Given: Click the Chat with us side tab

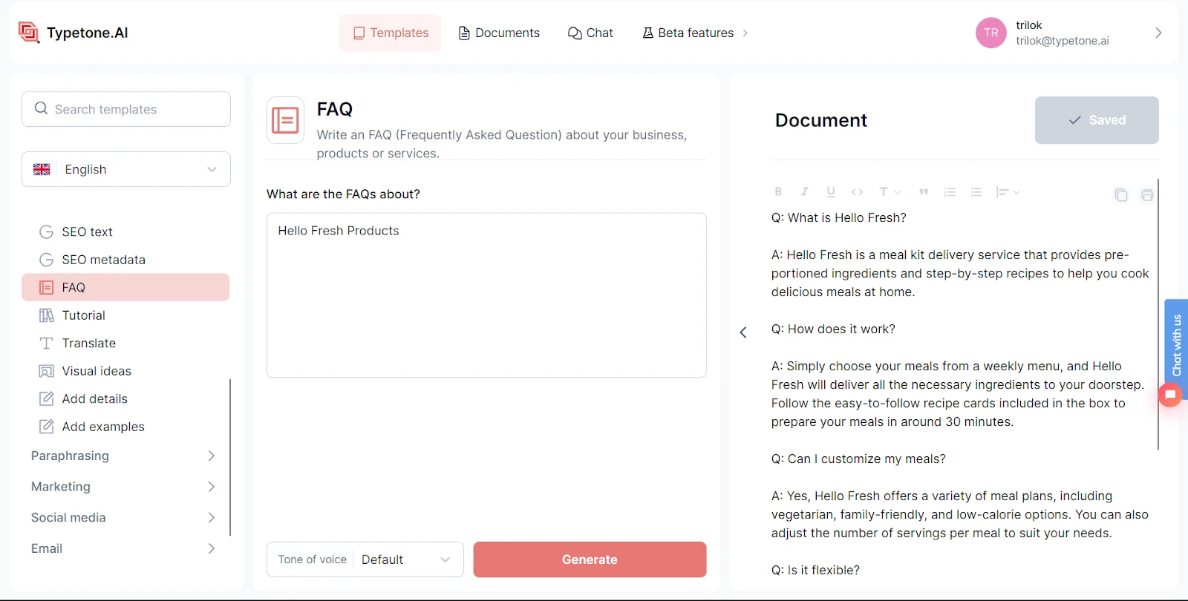Looking at the screenshot, I should click(x=1176, y=345).
